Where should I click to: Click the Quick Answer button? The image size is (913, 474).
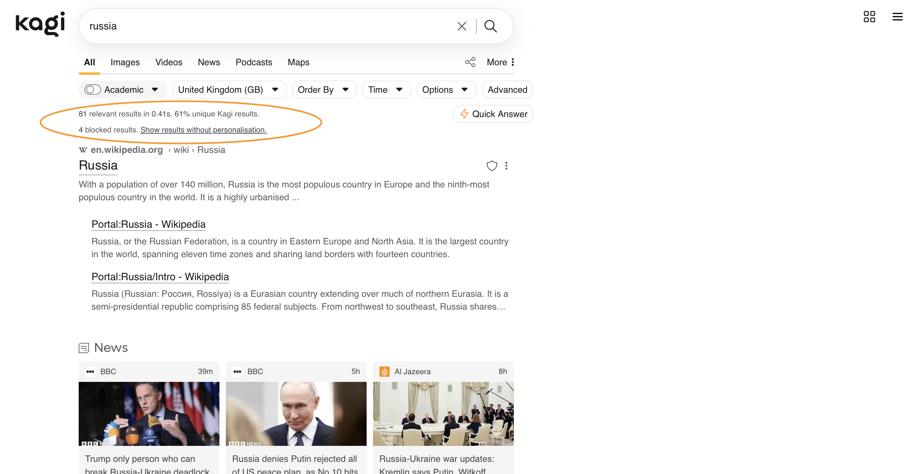point(493,114)
